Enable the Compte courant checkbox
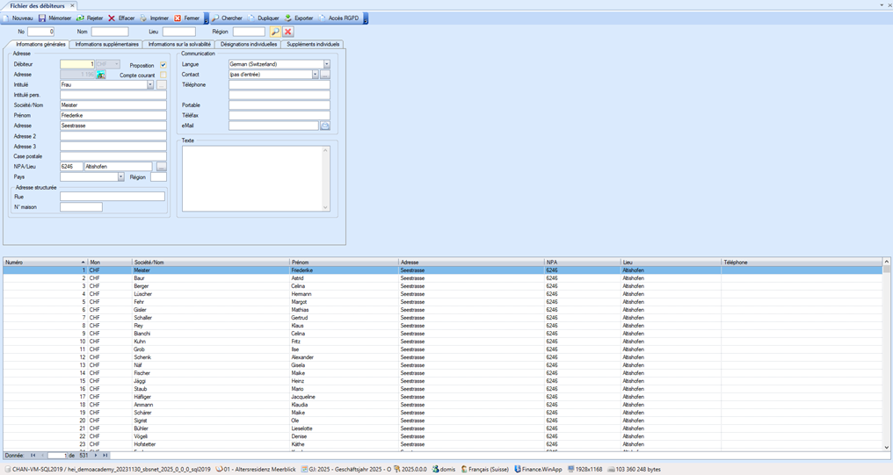 point(163,76)
